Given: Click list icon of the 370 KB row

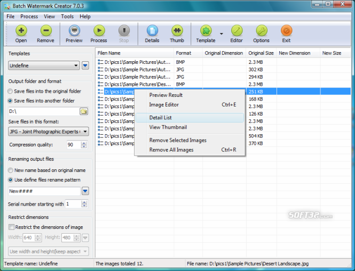Looking at the screenshot, I should tap(100, 143).
